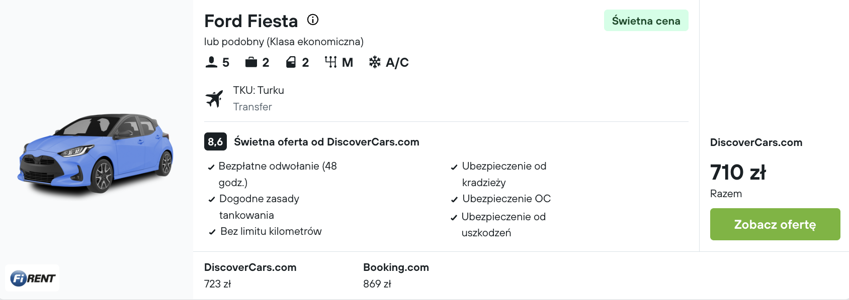This screenshot has width=849, height=300.
Task: Click the Bez limitu kilometrów item
Action: click(265, 231)
